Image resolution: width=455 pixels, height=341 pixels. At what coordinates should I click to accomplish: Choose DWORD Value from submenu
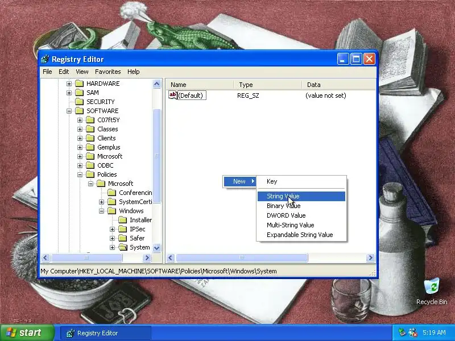tap(301, 215)
